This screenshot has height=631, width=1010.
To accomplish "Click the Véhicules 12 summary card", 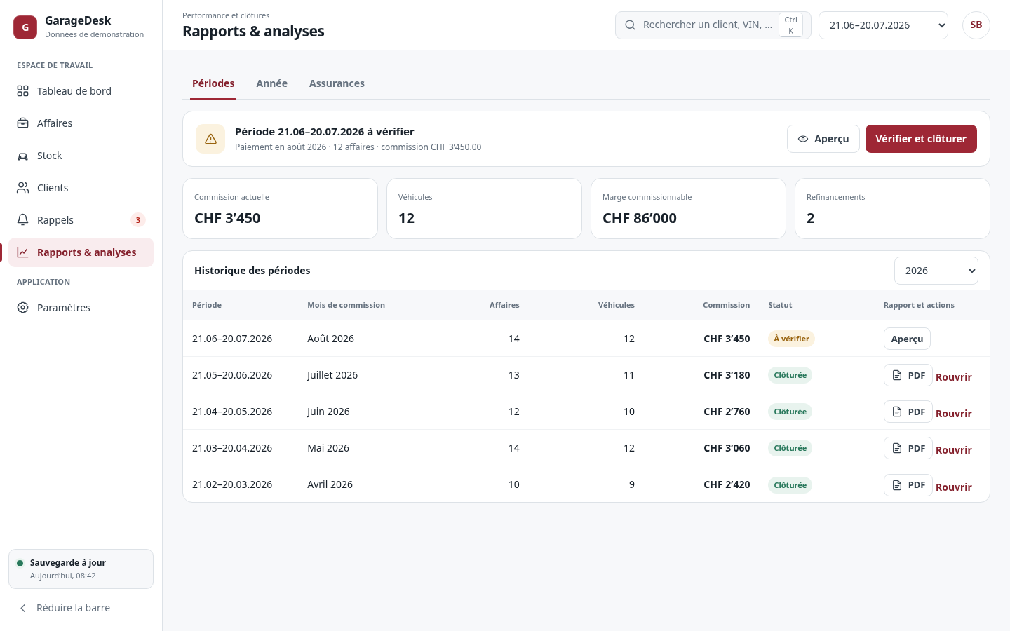I will (484, 208).
